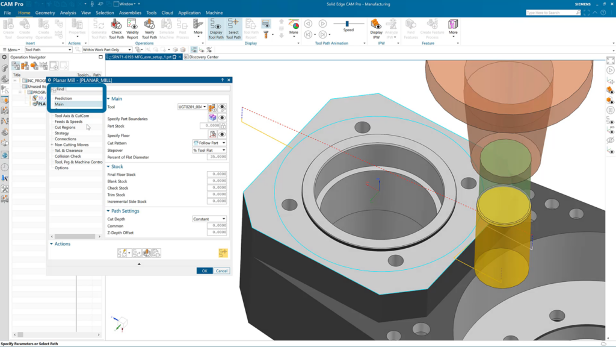This screenshot has height=347, width=616.
Task: Run Verify Tool Path
Action: coord(149,25)
